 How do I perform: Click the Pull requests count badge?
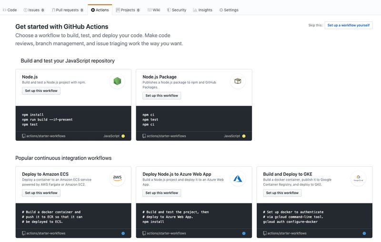point(82,10)
